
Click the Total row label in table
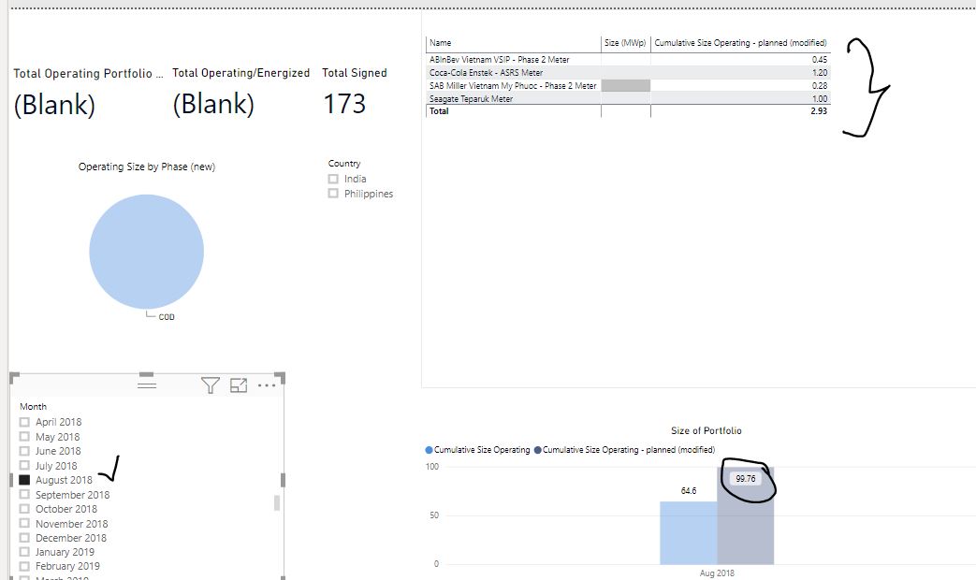pyautogui.click(x=439, y=111)
